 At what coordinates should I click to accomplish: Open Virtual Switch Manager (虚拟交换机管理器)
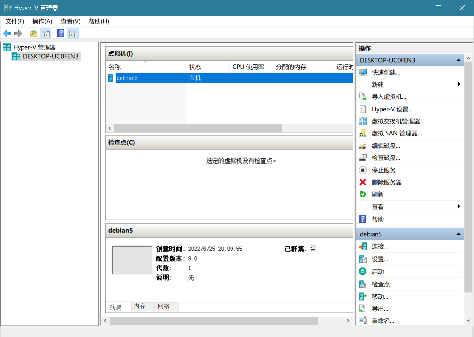(x=398, y=121)
